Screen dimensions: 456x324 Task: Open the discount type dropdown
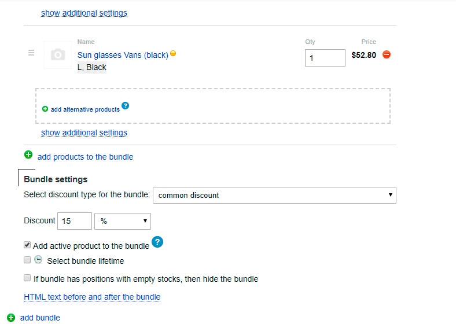(x=274, y=195)
